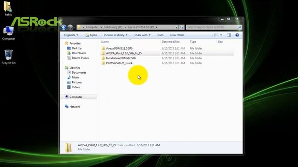Image resolution: width=298 pixels, height=167 pixels.
Task: Click the date cell of PDMS12SP6.25_Crack
Action: 173,63
